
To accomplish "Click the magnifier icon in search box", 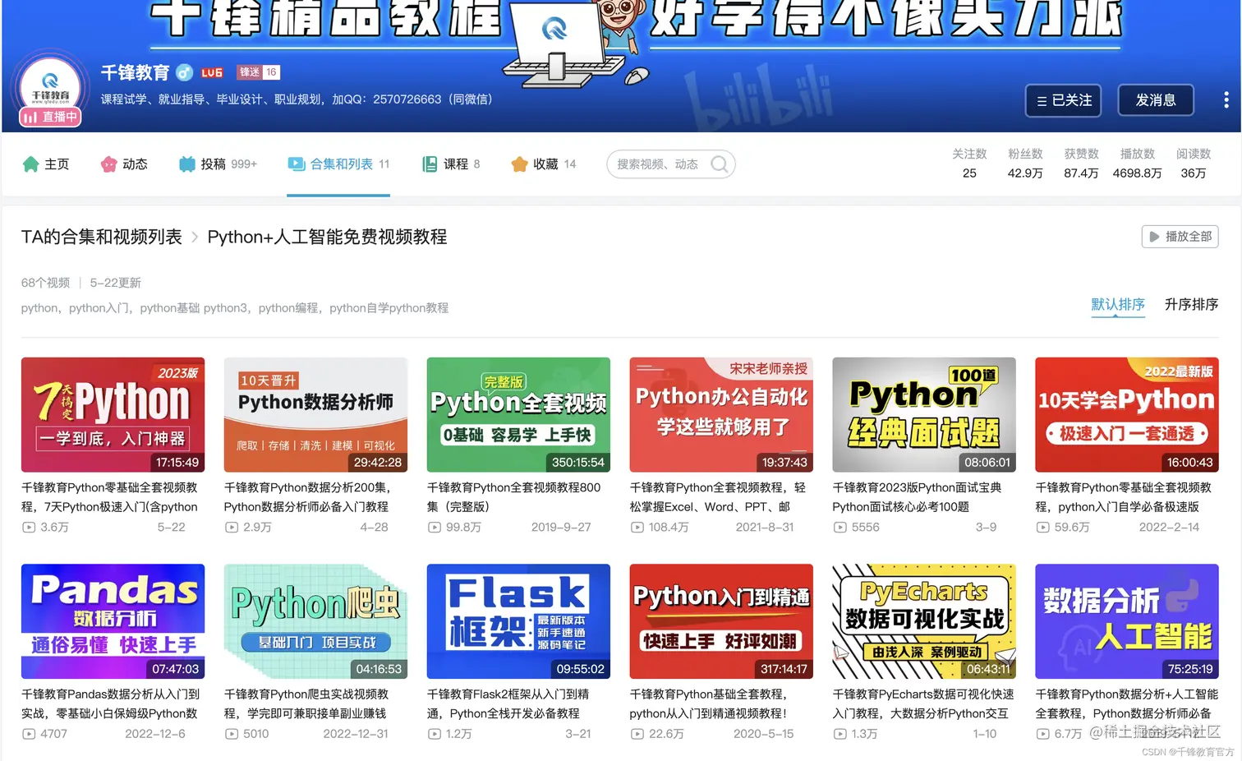I will [x=719, y=164].
